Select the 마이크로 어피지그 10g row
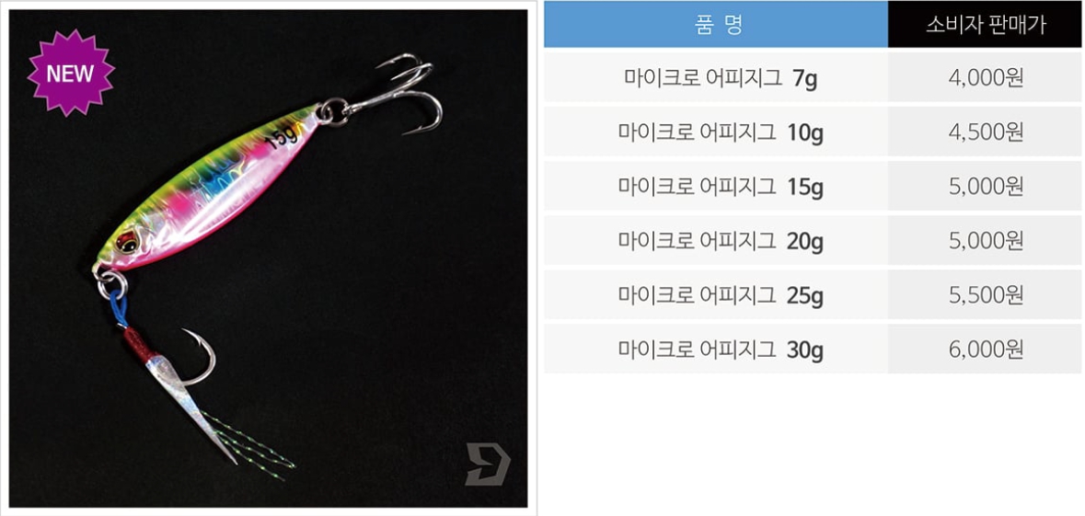Image resolution: width=1085 pixels, height=516 pixels. pyautogui.click(x=813, y=132)
